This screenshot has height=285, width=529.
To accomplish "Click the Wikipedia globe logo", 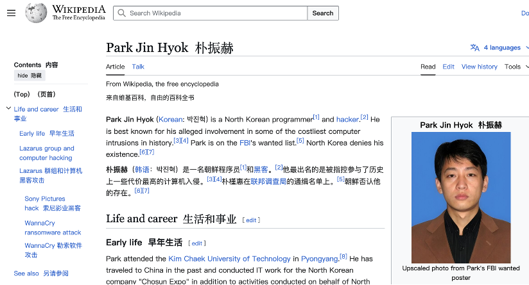I will click(x=36, y=13).
